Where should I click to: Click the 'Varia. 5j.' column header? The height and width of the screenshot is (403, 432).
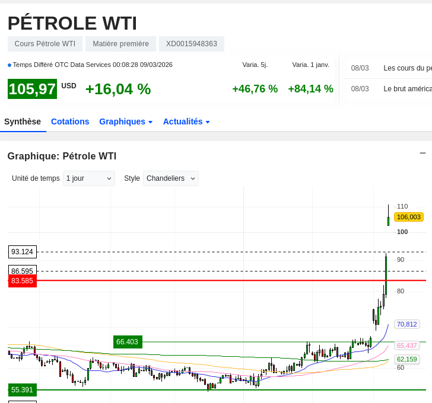coord(255,65)
